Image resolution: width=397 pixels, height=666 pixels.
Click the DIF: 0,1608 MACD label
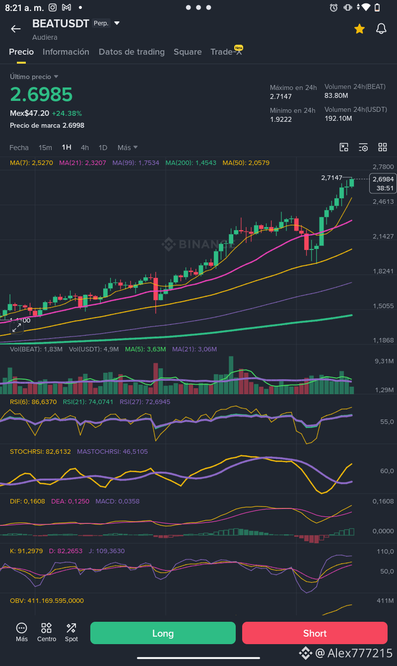(x=27, y=501)
